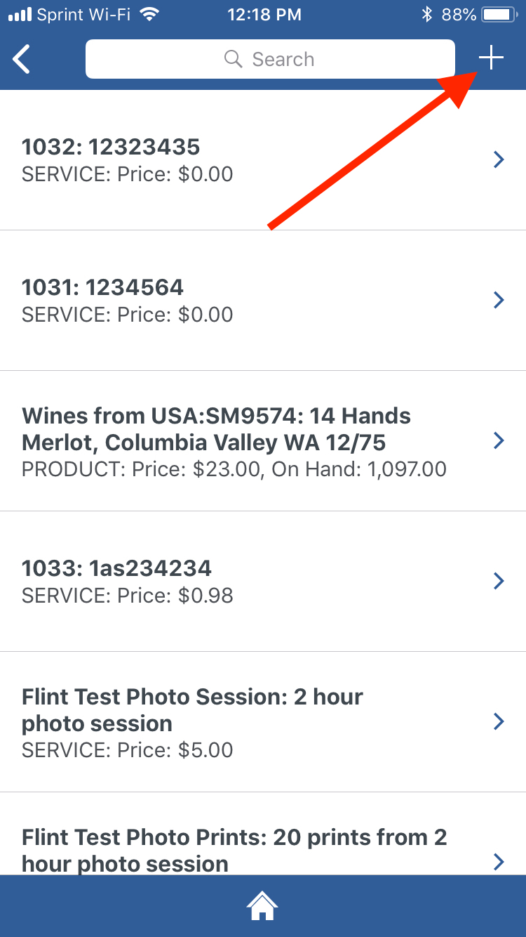
Task: Tap the plus icon to add item
Action: click(492, 59)
